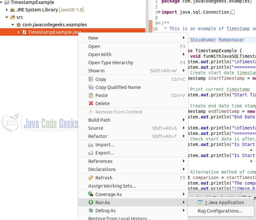Click 'import java.sql.Connection;' code line
The height and width of the screenshot is (220, 256).
tap(196, 12)
